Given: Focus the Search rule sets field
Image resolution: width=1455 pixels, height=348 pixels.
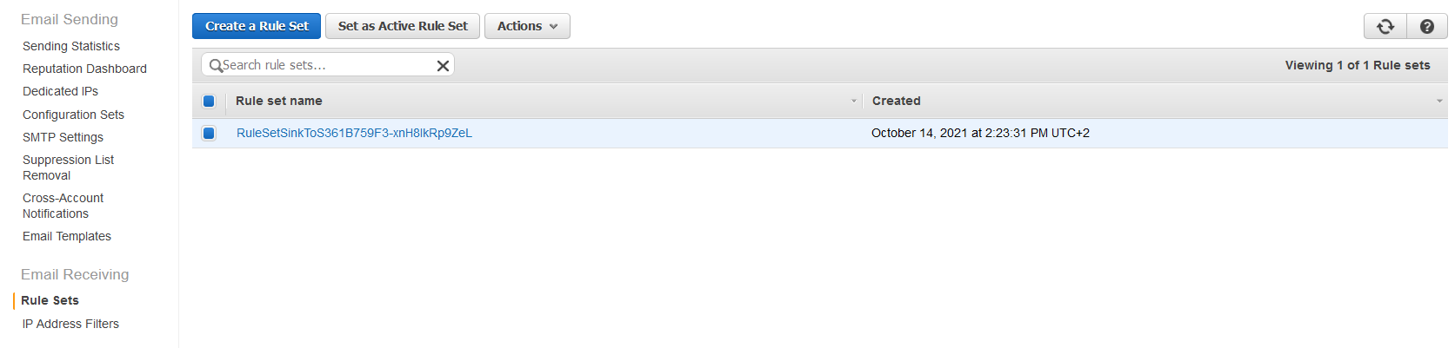Looking at the screenshot, I should point(327,65).
